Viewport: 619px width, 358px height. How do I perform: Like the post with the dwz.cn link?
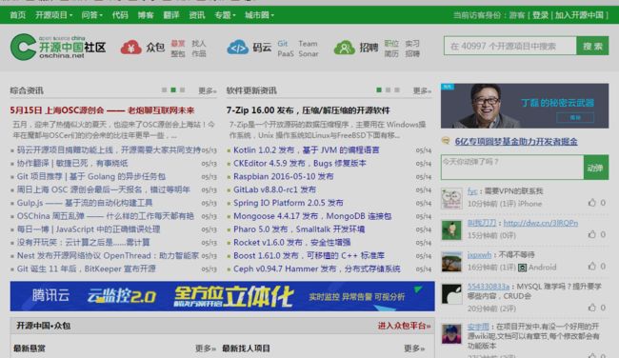591,234
